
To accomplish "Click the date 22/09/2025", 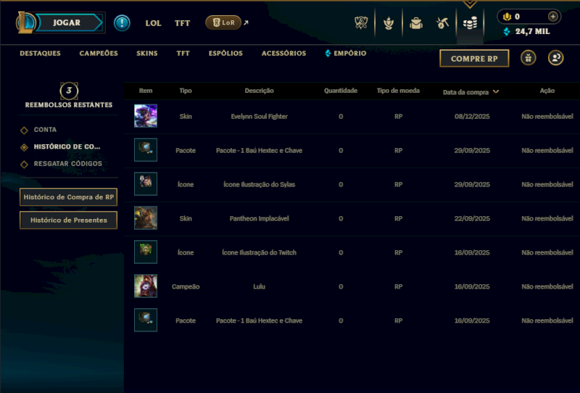I will 472,219.
